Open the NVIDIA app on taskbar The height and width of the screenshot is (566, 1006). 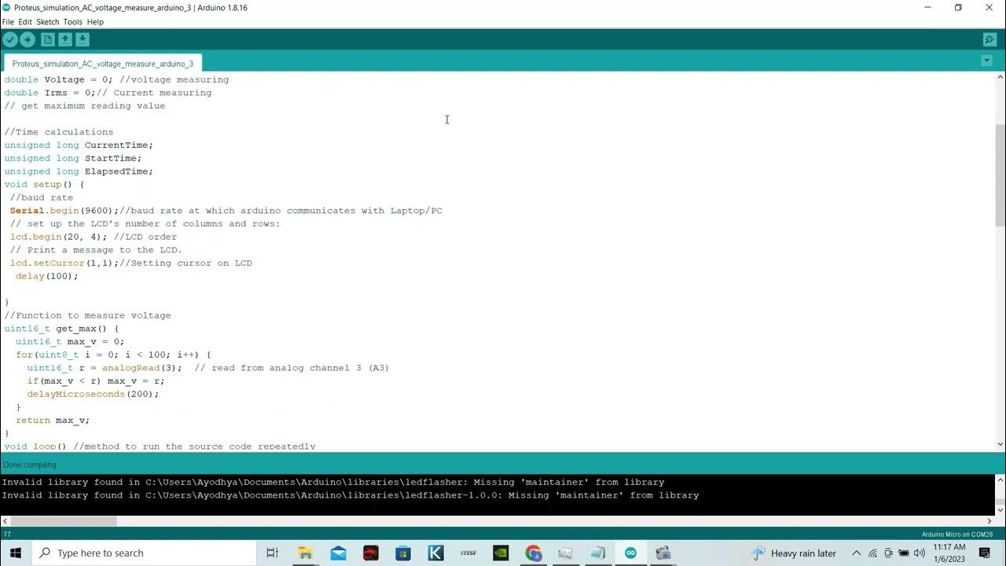pyautogui.click(x=501, y=553)
